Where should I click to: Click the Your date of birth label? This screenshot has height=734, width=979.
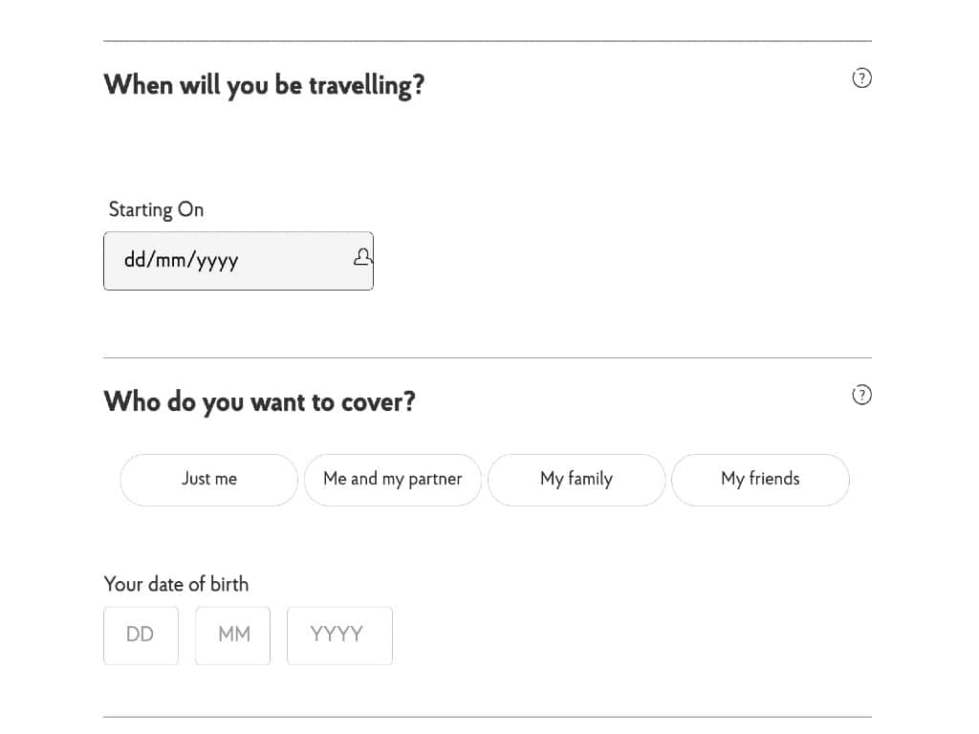(176, 584)
